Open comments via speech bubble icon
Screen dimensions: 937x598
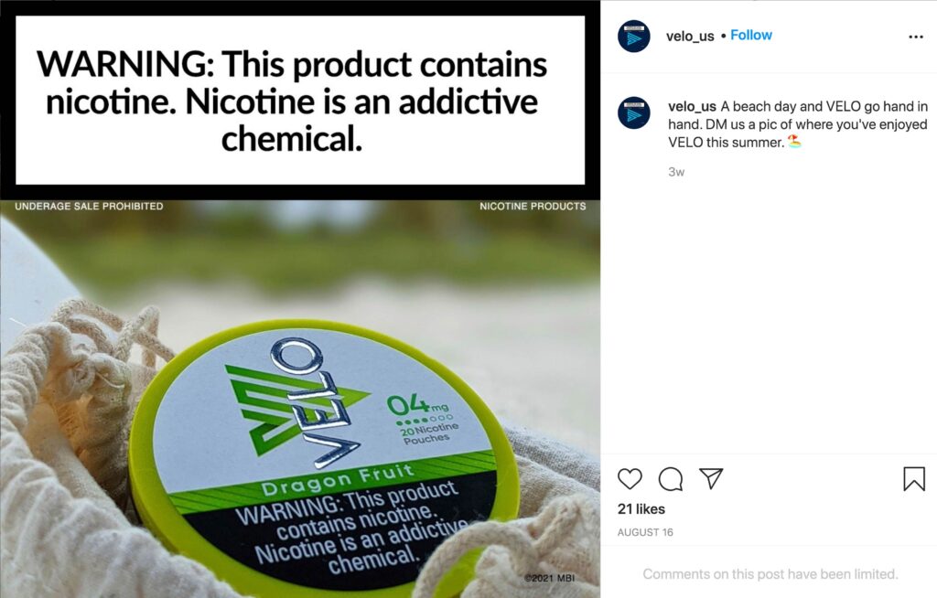[671, 479]
